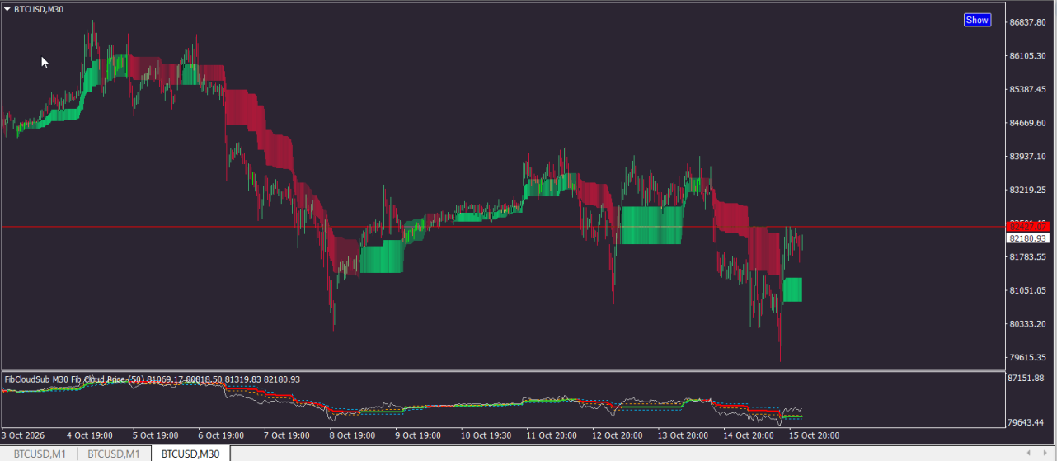Click the 8 Oct 19:00 time label

coord(353,435)
